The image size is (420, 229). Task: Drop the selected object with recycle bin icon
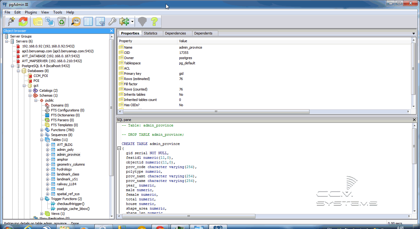point(62,22)
